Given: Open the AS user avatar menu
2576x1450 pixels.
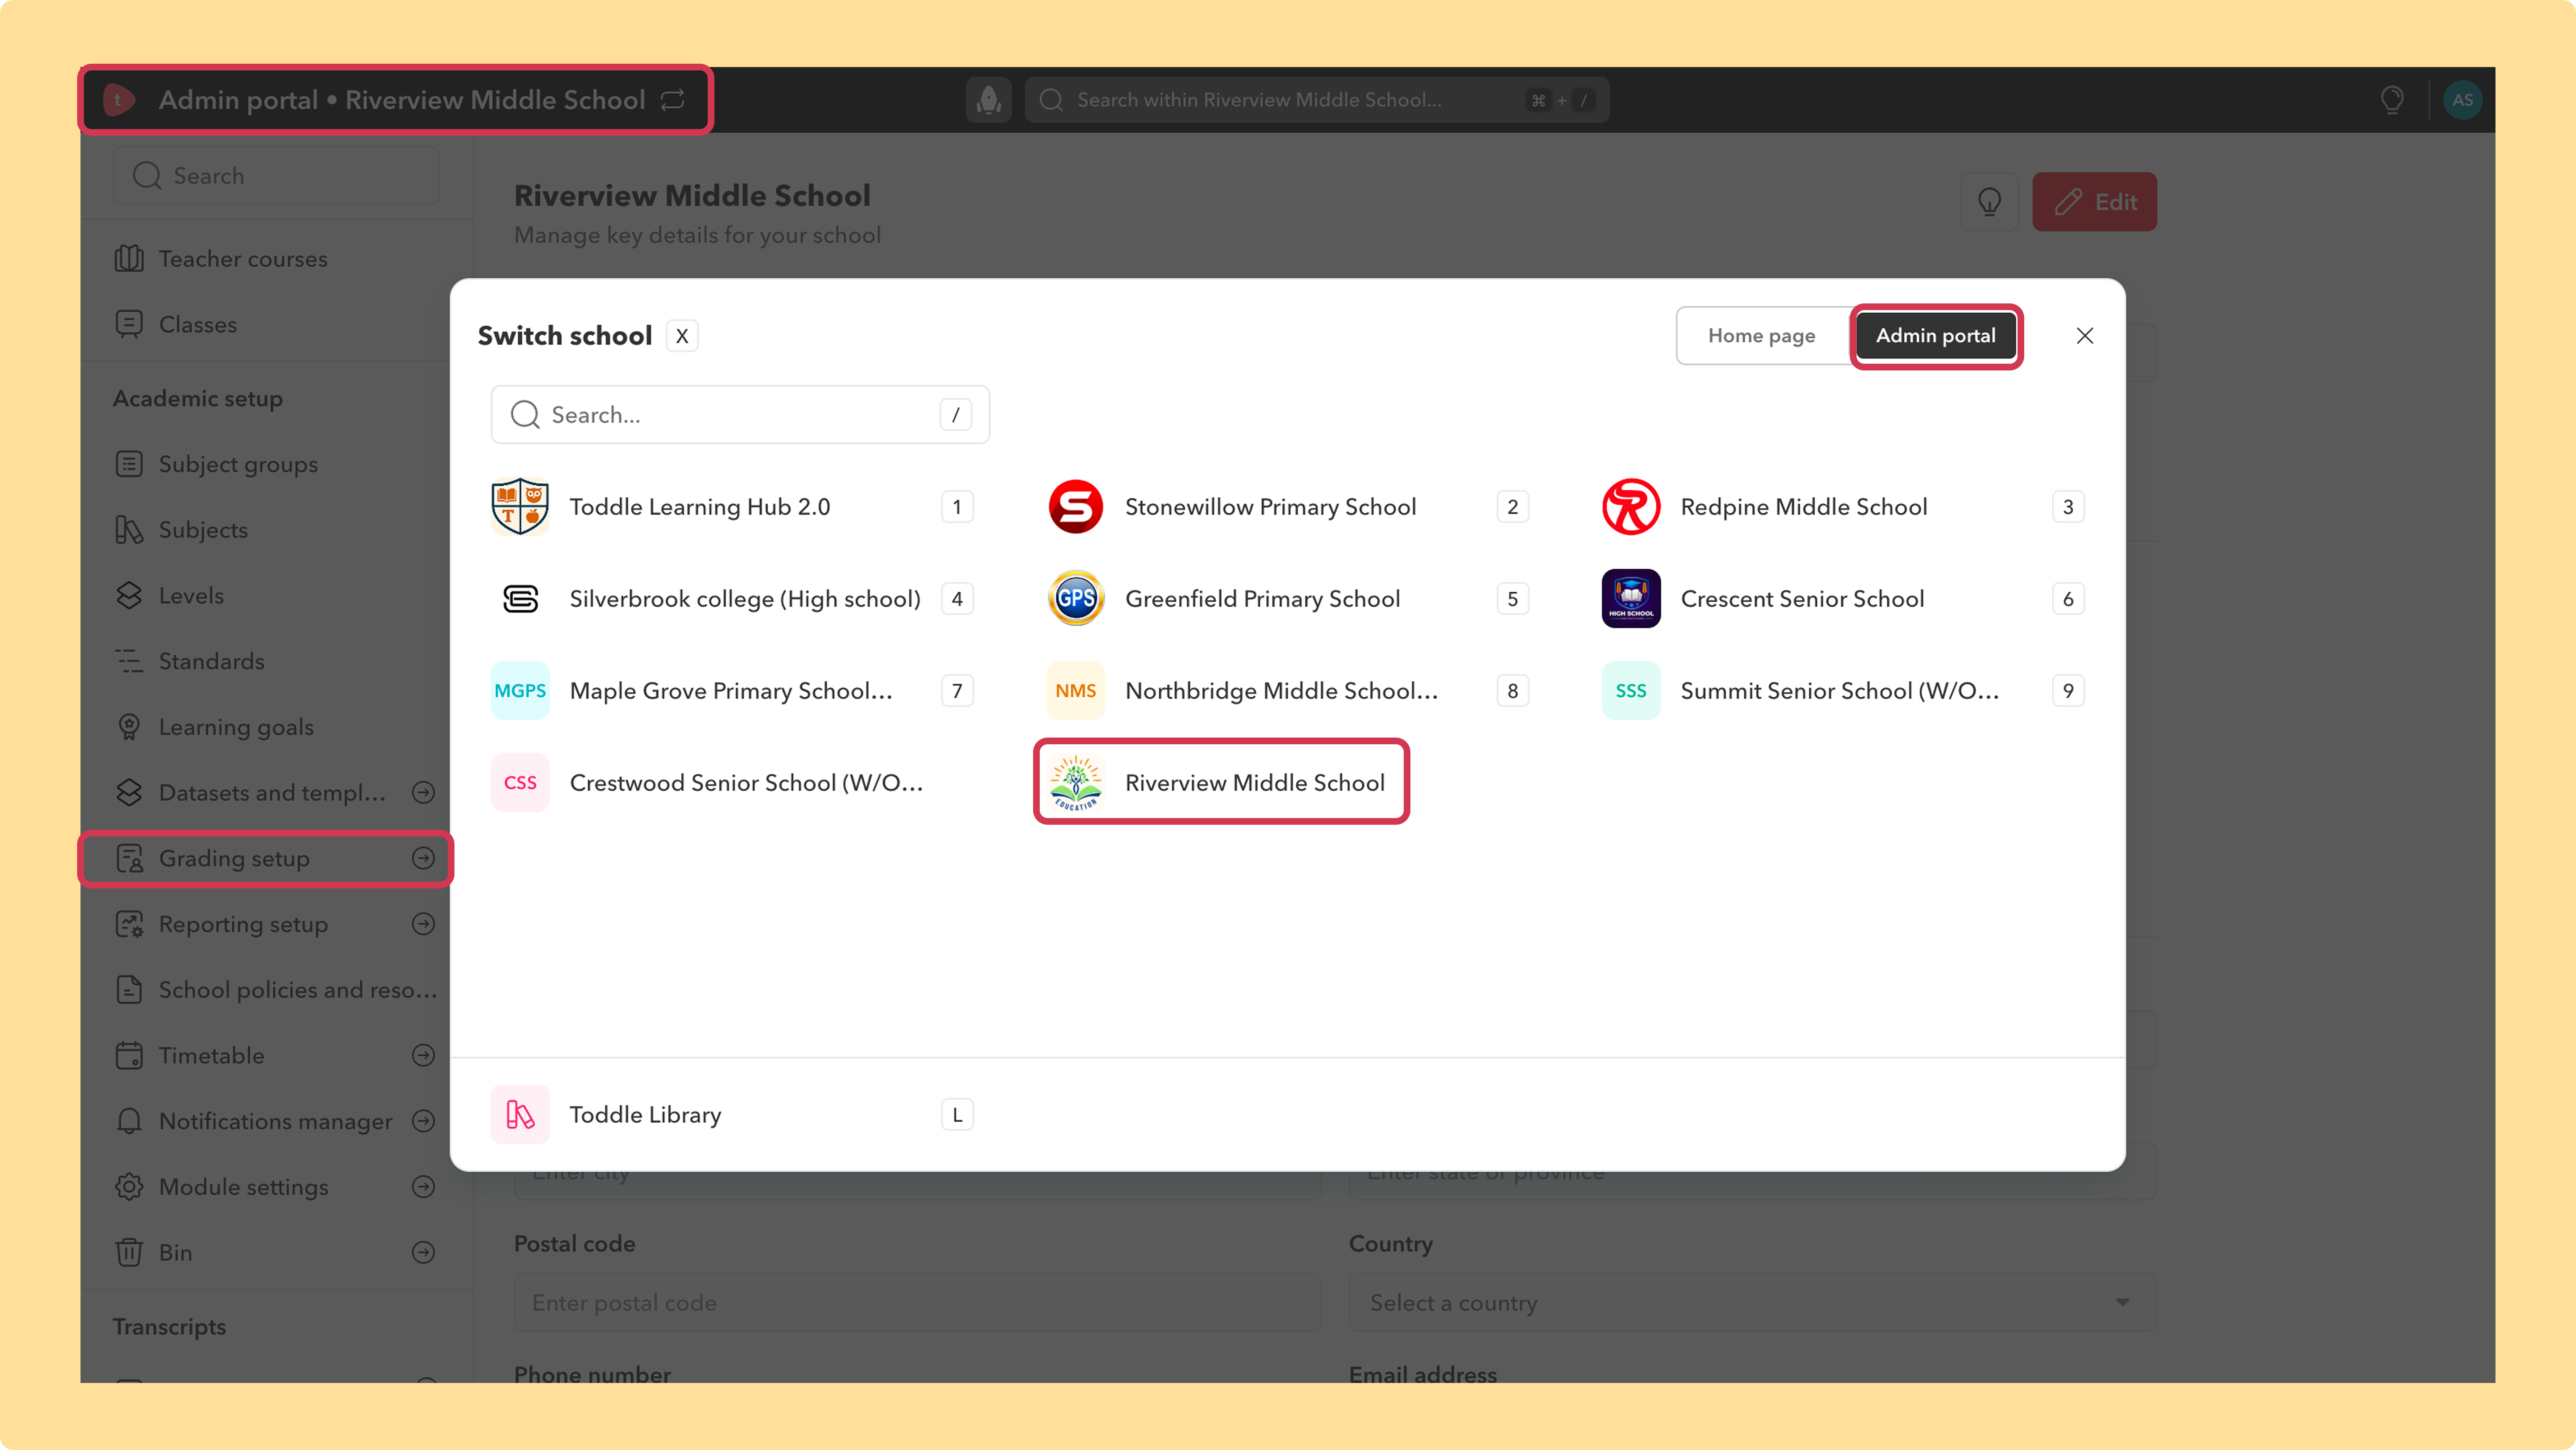Looking at the screenshot, I should click(x=2462, y=100).
